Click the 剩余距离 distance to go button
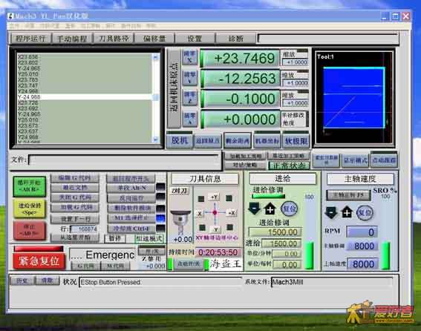The width and height of the screenshot is (421, 331). (x=238, y=141)
